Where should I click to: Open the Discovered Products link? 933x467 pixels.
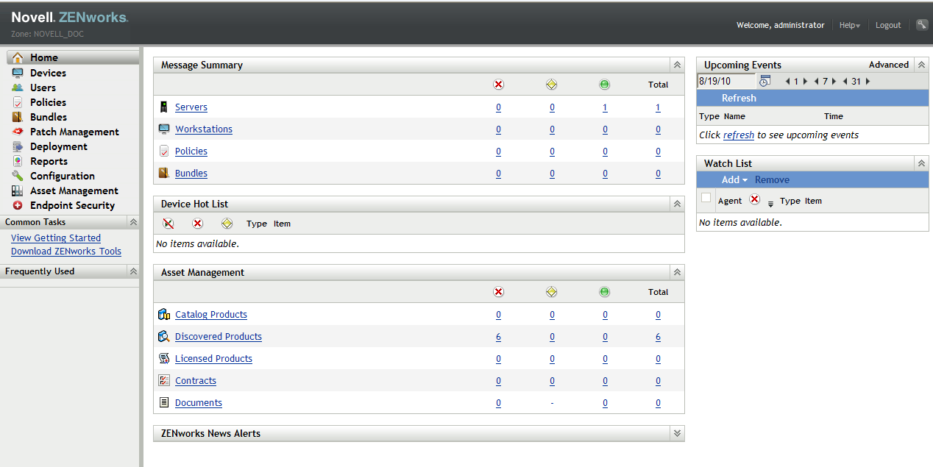click(219, 337)
